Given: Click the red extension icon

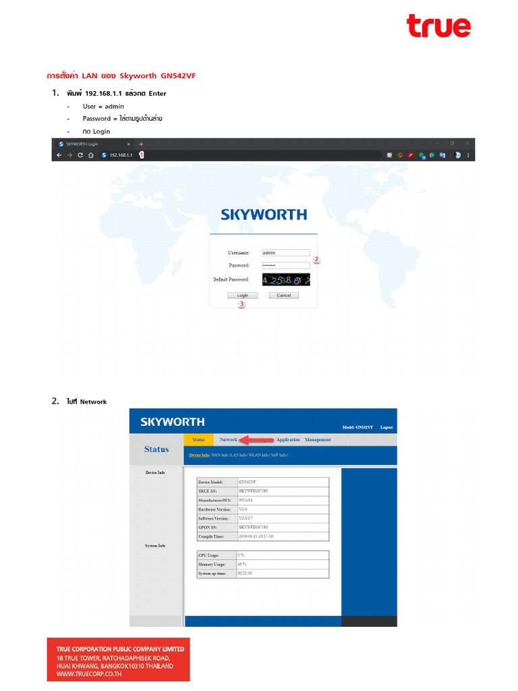Looking at the screenshot, I should click(x=411, y=155).
